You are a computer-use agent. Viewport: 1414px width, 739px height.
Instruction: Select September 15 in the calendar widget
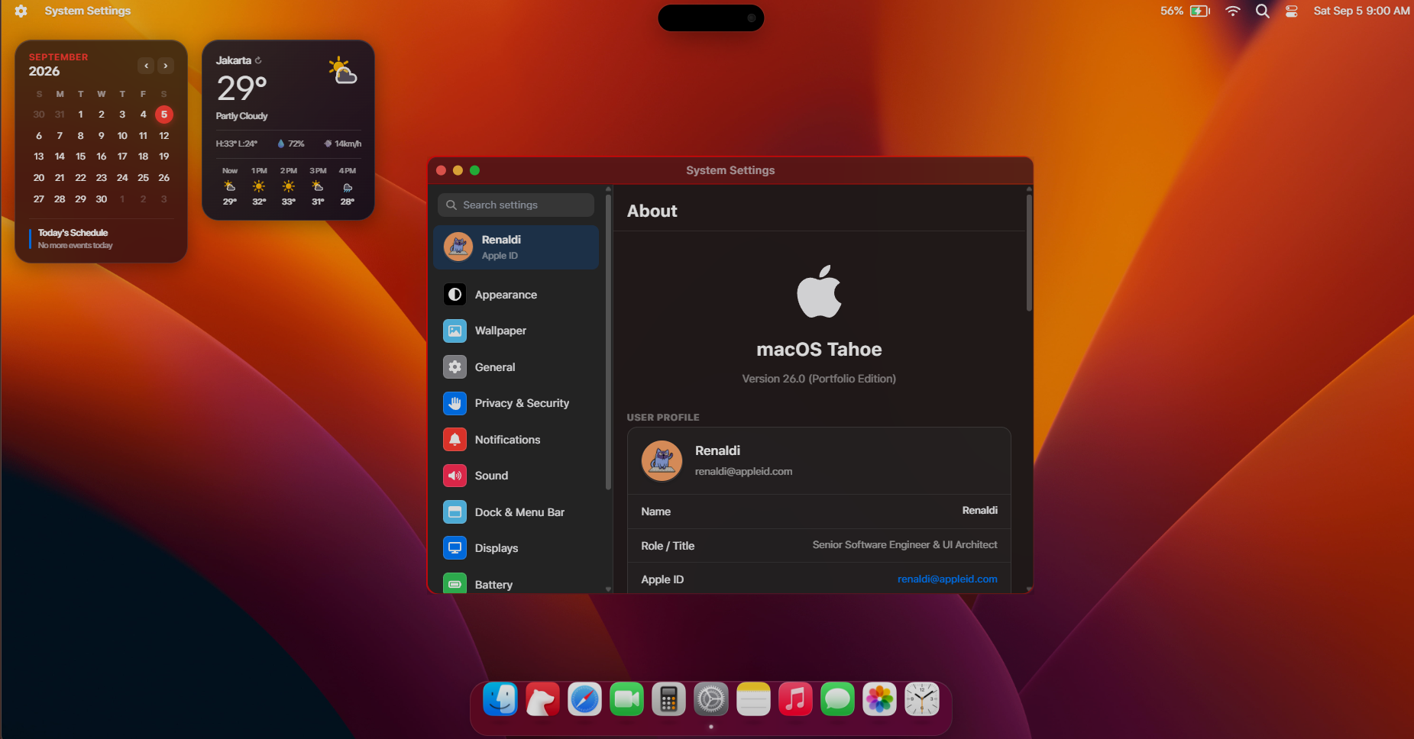[x=80, y=157]
